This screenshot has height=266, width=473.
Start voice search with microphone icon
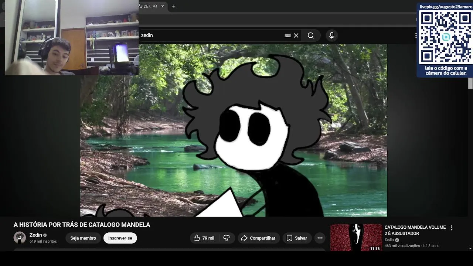[332, 35]
